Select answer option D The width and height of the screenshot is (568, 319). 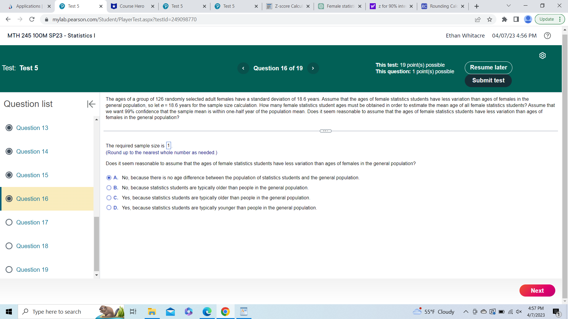(x=109, y=208)
